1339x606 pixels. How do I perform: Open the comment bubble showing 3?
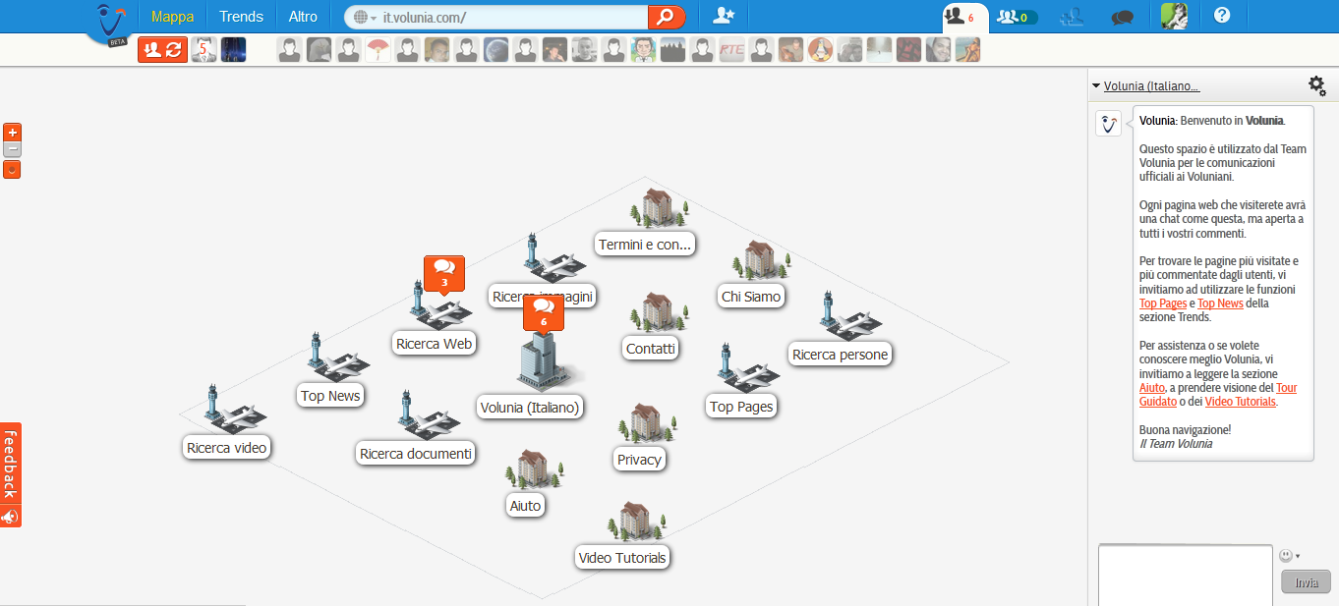(443, 274)
